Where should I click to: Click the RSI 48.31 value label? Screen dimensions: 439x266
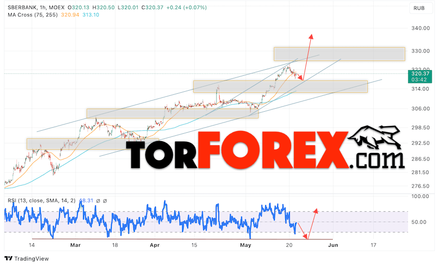(86, 200)
